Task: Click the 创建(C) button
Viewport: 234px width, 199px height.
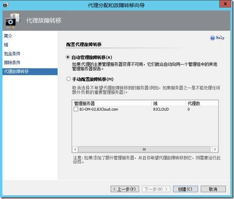Action: pos(185,189)
